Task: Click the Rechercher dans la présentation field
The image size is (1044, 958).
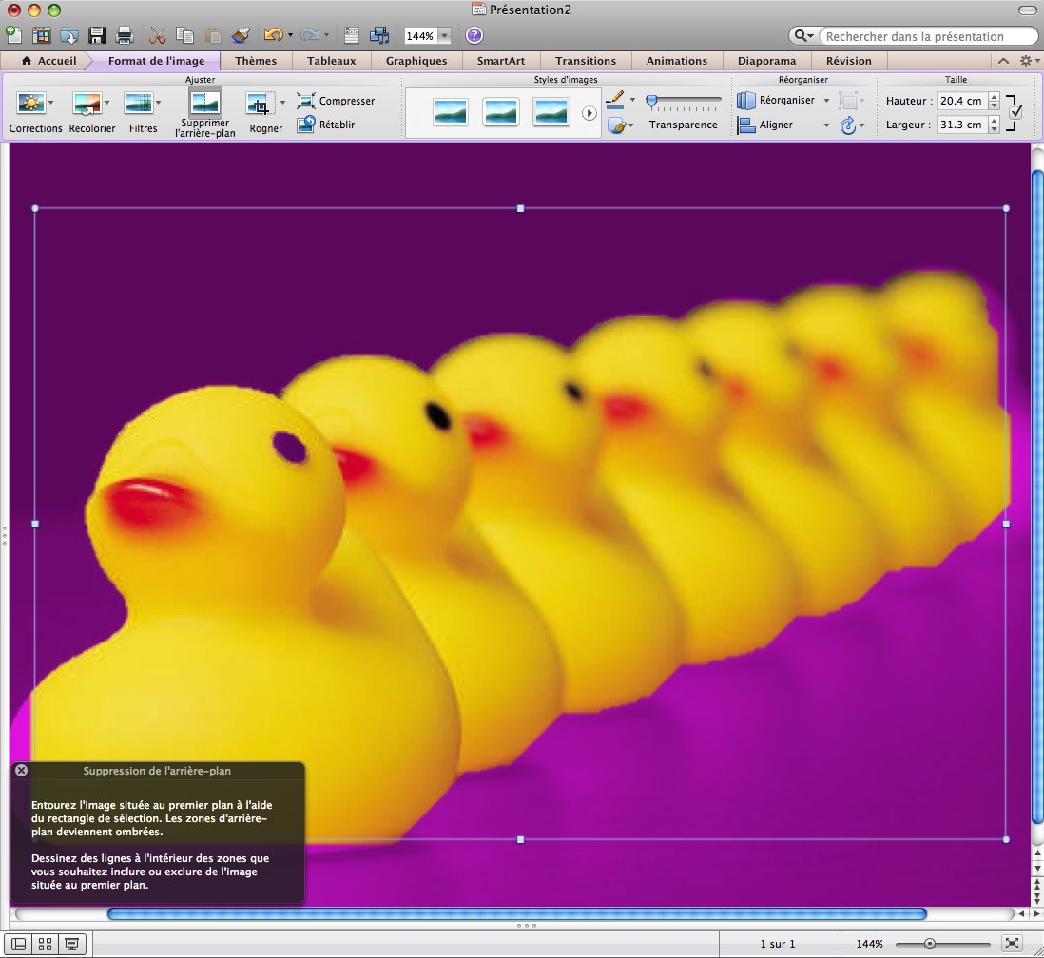Action: pyautogui.click(x=928, y=36)
